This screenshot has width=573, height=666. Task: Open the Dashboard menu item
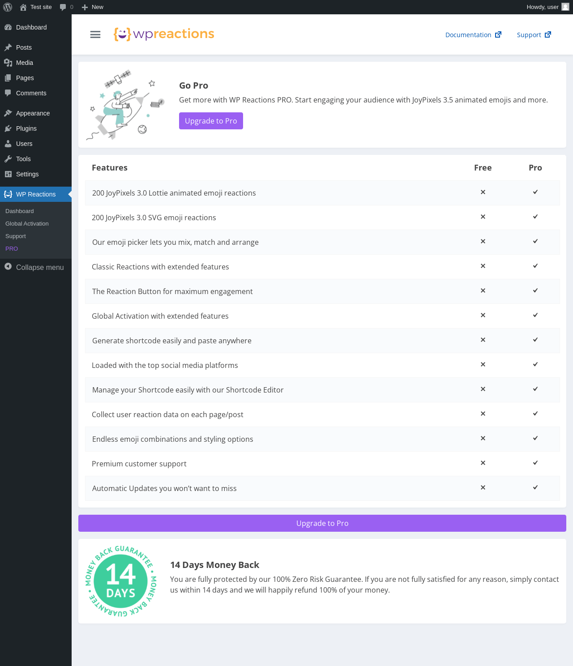pyautogui.click(x=36, y=27)
